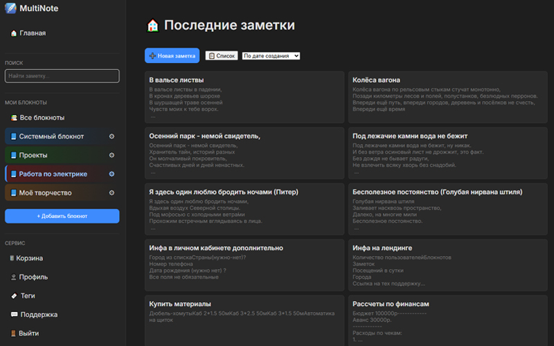Switch to Список view
The width and height of the screenshot is (554, 346).
click(222, 56)
